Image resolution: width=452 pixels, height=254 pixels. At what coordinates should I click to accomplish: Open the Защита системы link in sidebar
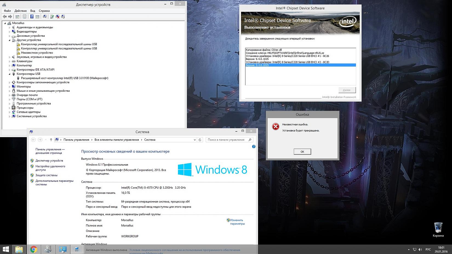(46, 175)
